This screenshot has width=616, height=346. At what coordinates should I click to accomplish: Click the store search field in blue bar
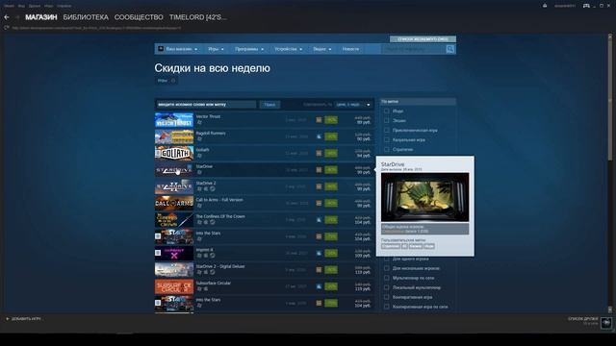[x=414, y=49]
